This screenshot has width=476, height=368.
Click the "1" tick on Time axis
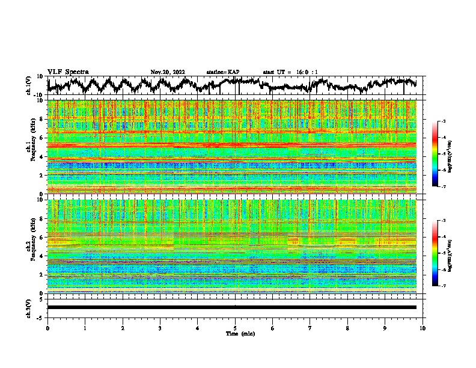pos(85,328)
